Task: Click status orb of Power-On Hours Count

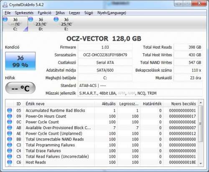Action: 10,116
